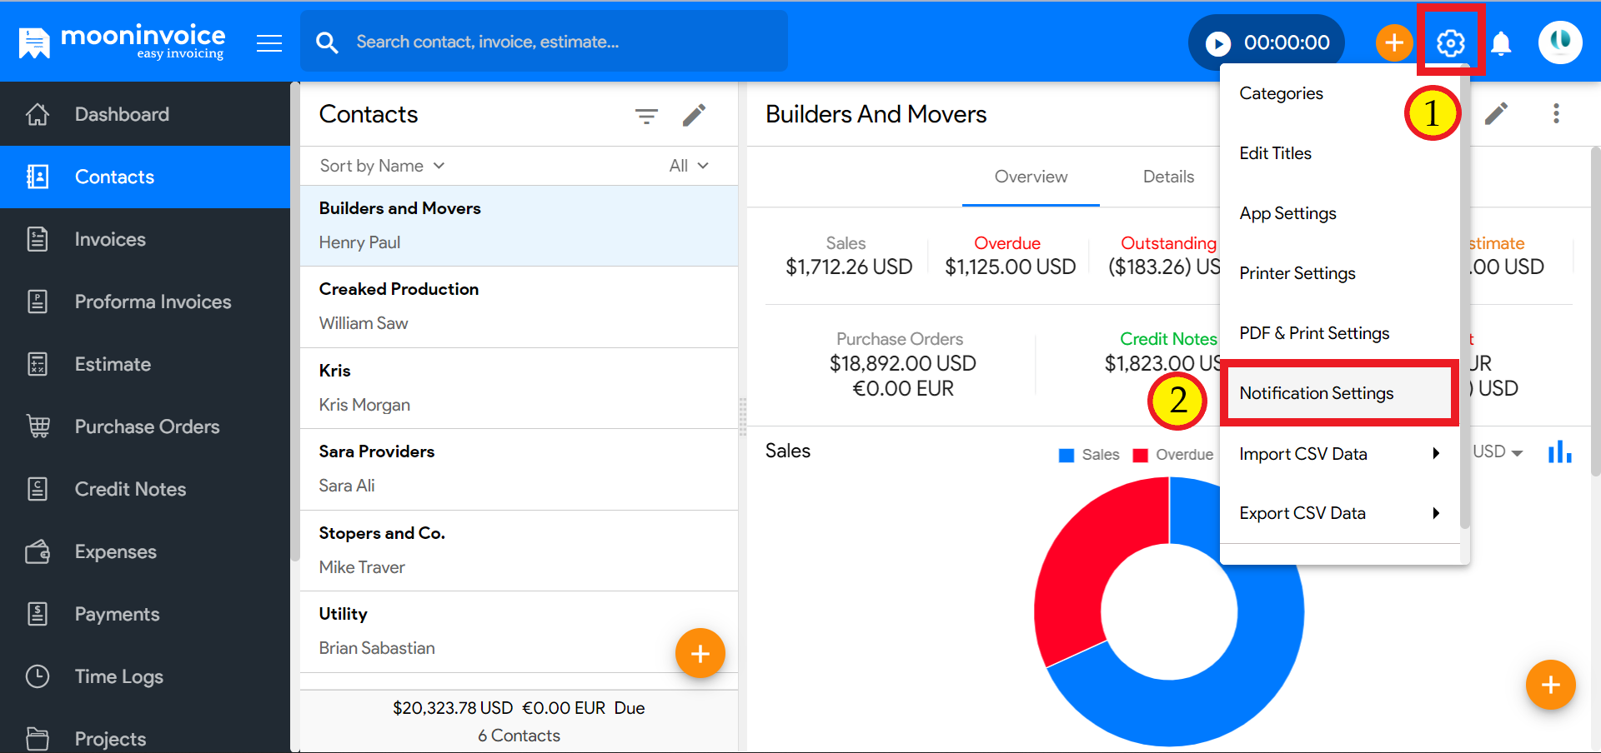
Task: Open the three-dot more options menu
Action: (x=1556, y=113)
